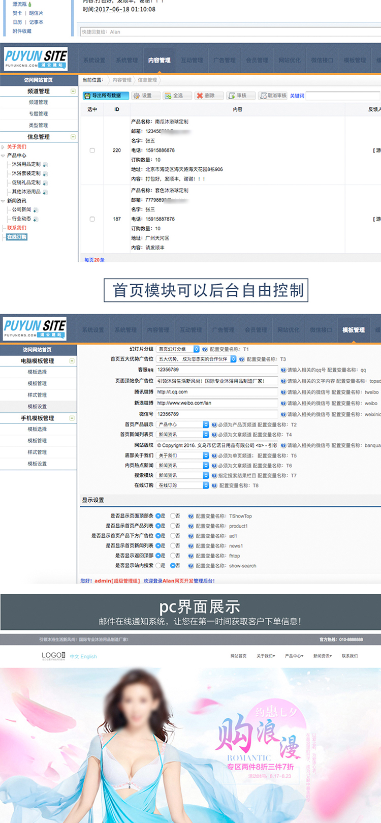The height and width of the screenshot is (823, 381).
Task: Open the 搜索模块 dropdown
Action: (182, 475)
